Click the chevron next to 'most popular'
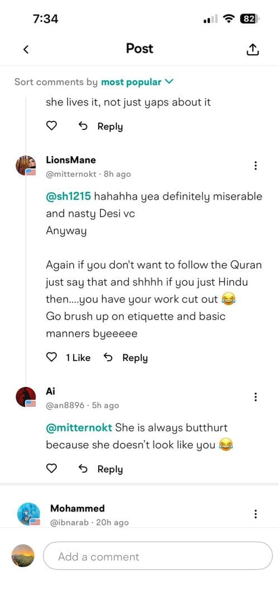The image size is (279, 603). (169, 81)
